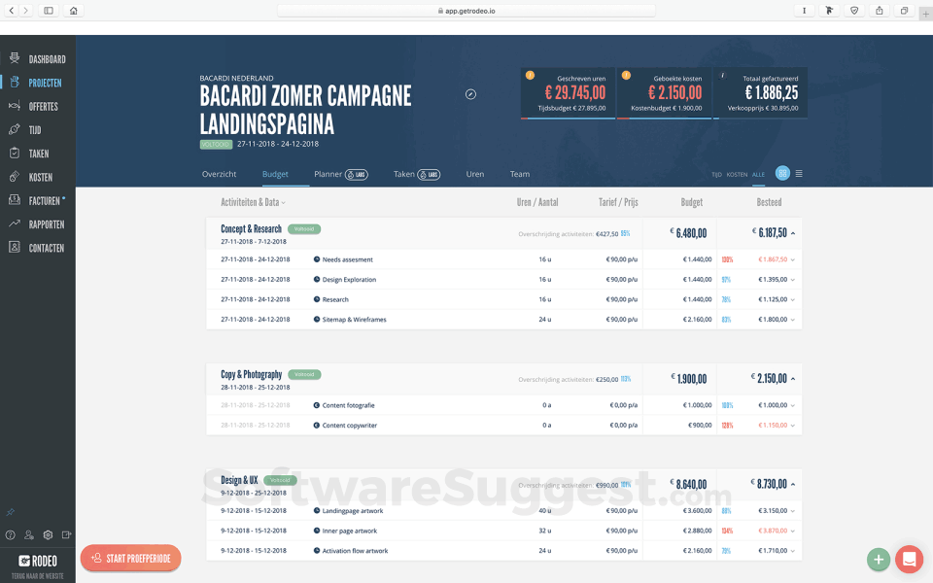Click the Voltooid status badge under project title
933x583 pixels.
coord(216,145)
